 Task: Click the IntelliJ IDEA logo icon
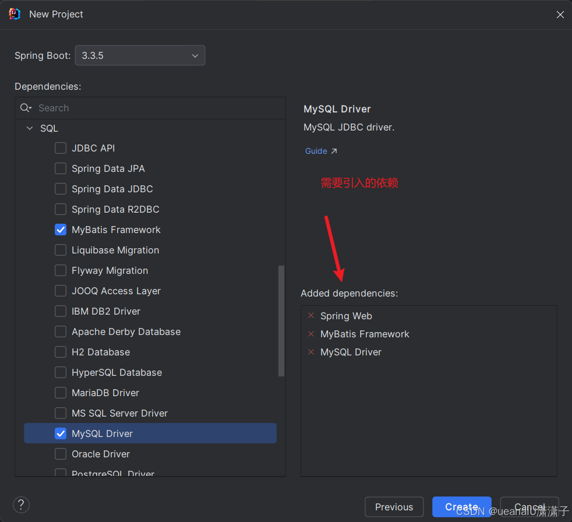[x=14, y=14]
